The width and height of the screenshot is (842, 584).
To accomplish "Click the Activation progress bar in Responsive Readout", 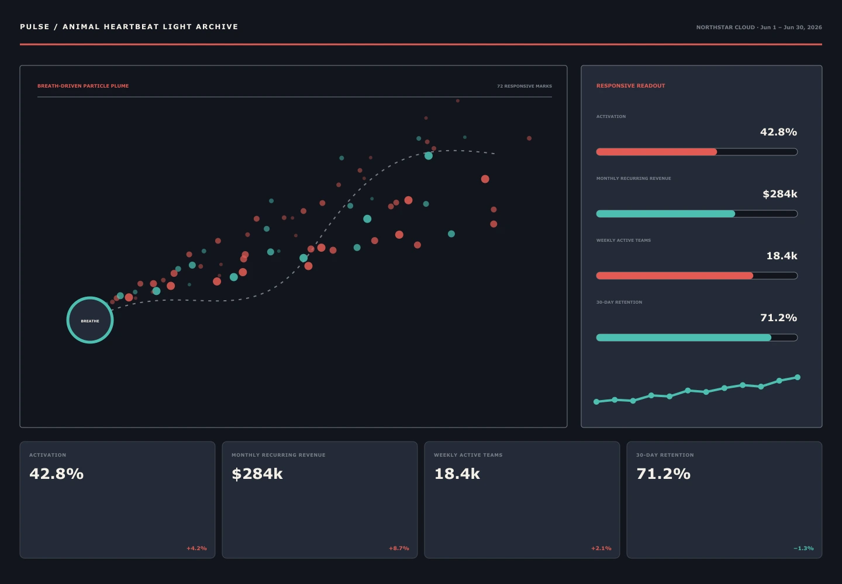I will (697, 152).
